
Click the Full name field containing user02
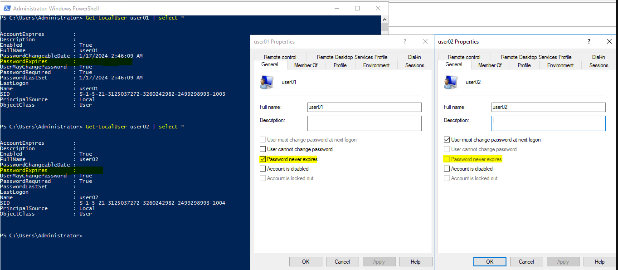(549, 108)
